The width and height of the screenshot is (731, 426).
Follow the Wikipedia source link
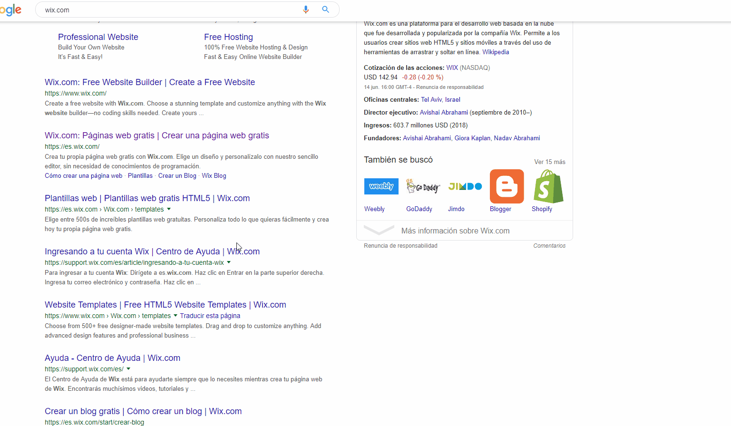[496, 52]
